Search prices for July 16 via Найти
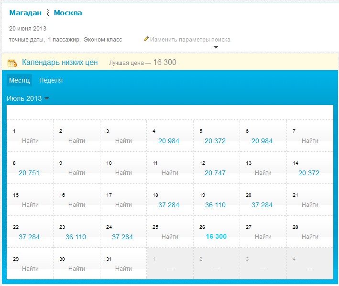Screen dimensions: 339x286 (x=77, y=205)
